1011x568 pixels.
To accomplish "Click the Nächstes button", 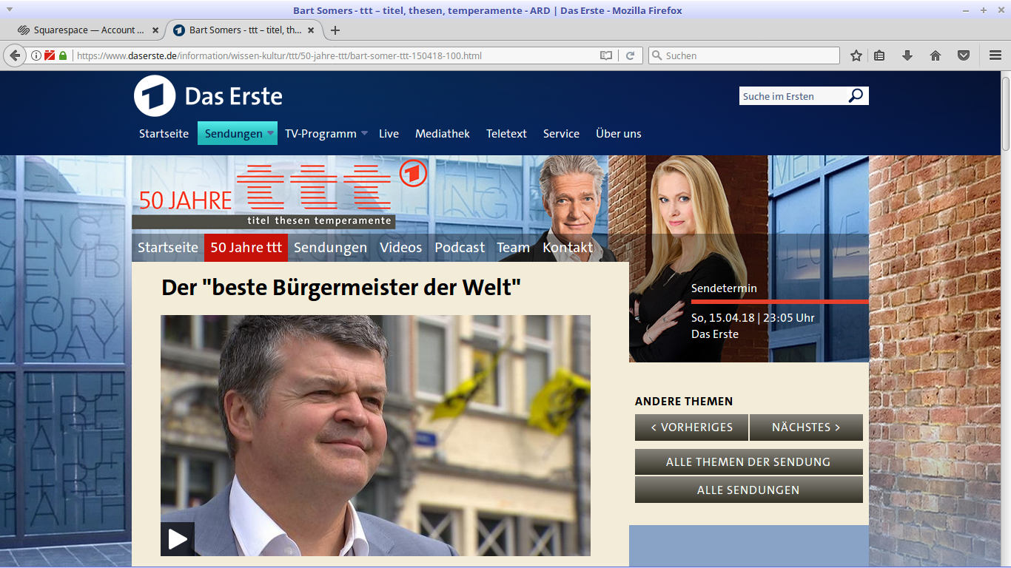I will pos(806,427).
